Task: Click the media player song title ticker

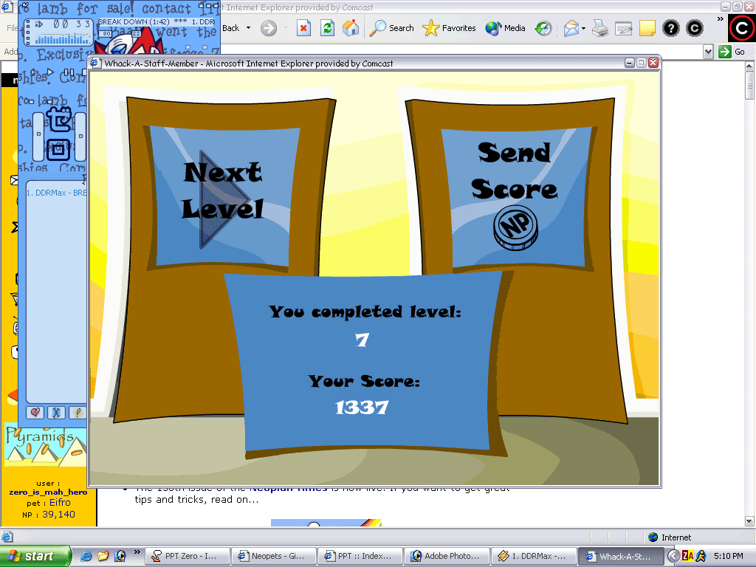Action: tap(157, 21)
